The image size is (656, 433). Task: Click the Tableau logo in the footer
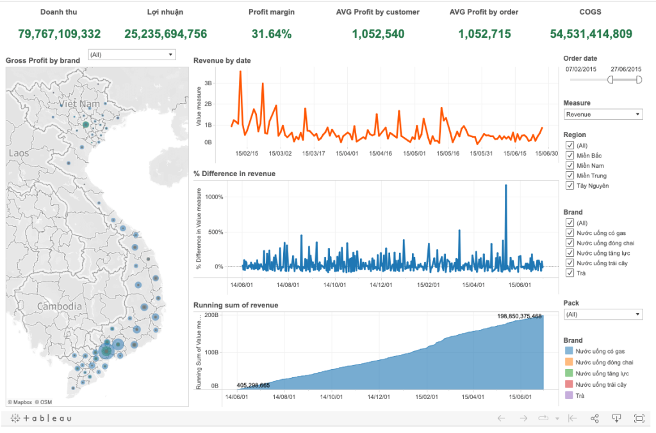point(41,418)
